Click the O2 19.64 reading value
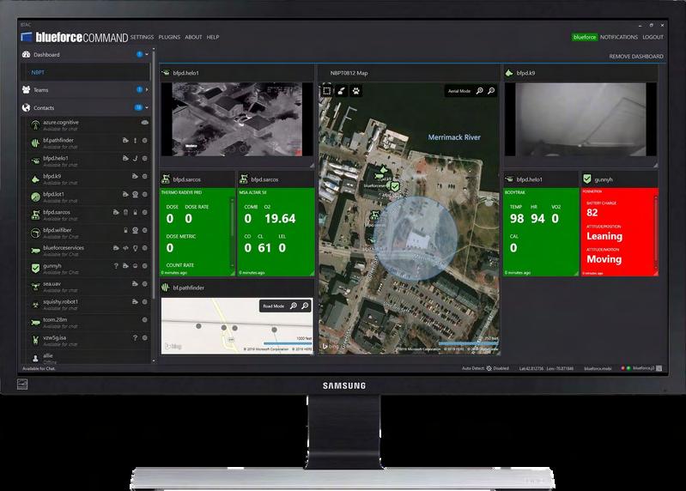 (280, 219)
